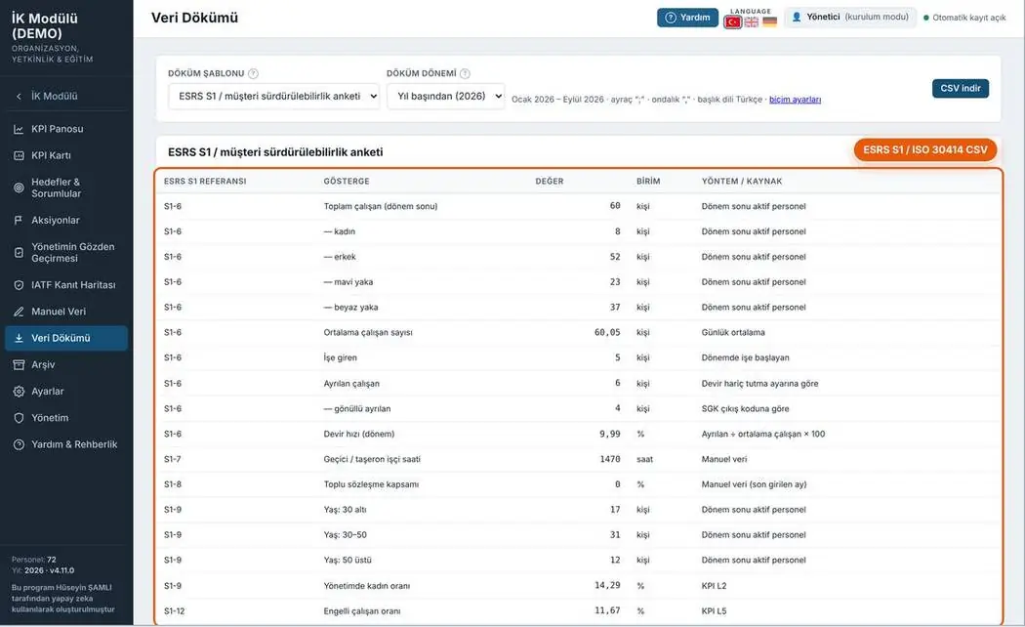Viewport: 1025px width, 627px height.
Task: Click the KPI Panosu chart icon
Action: (x=19, y=130)
